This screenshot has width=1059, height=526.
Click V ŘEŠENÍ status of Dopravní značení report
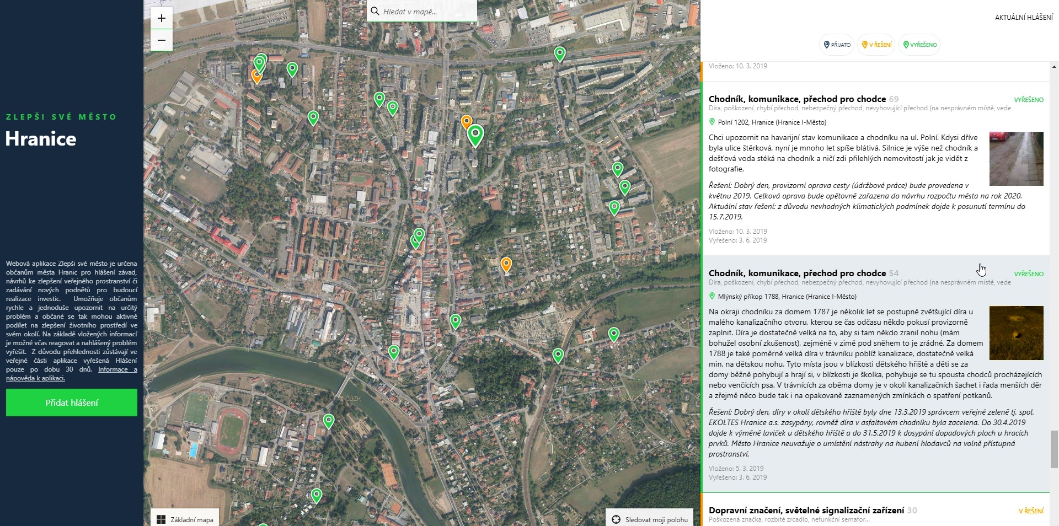[x=1031, y=511]
